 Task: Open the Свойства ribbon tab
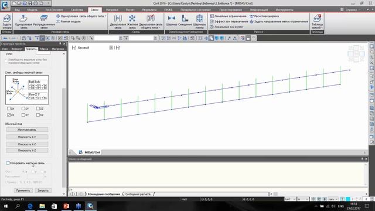click(77, 10)
